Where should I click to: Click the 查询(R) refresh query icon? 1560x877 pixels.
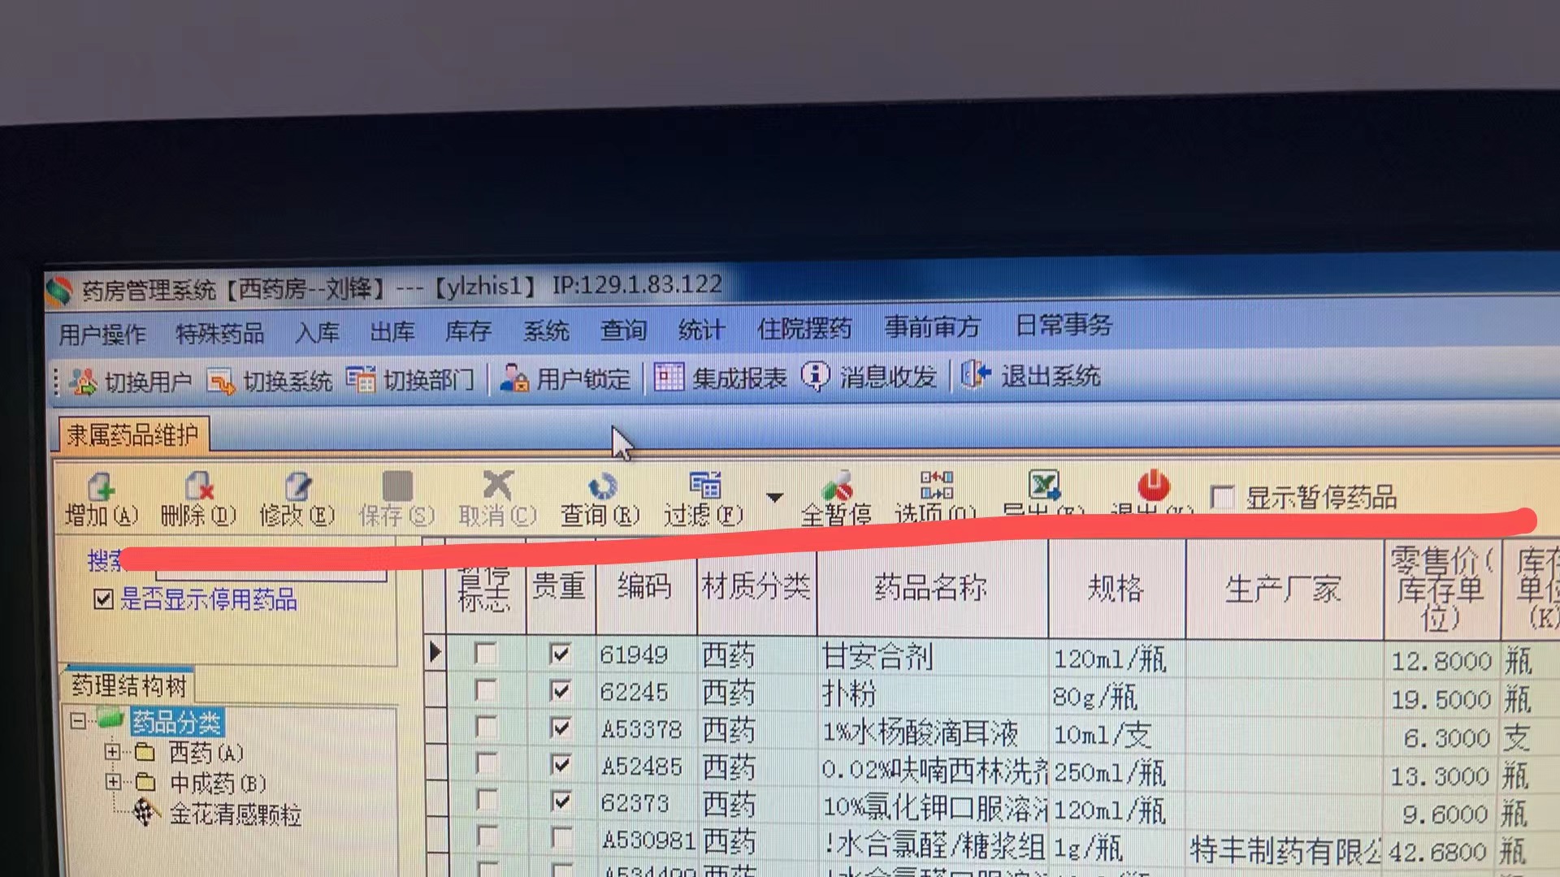click(601, 487)
